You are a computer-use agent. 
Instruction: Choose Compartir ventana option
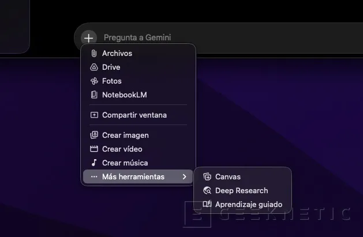[x=138, y=115]
